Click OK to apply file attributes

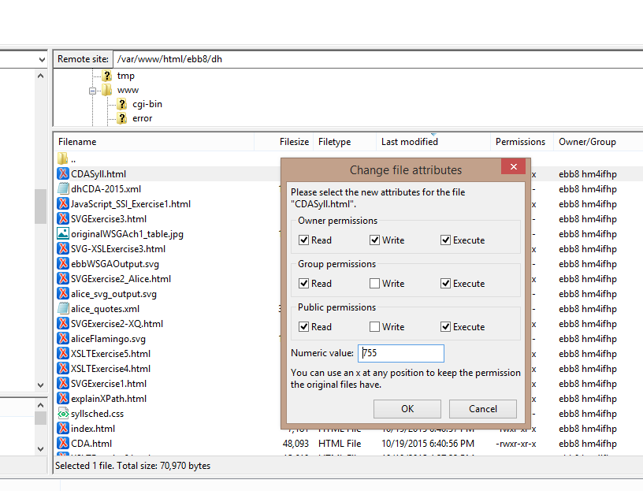[407, 408]
